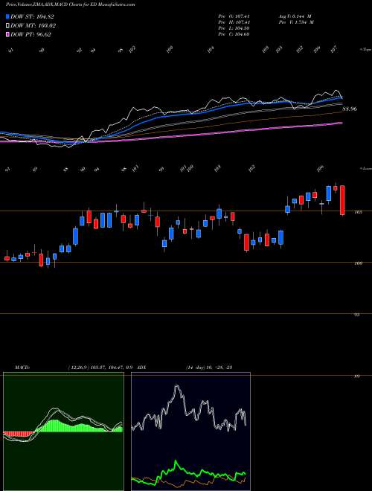372x491 pixels.
Task: Click the tall blue candle near 100-104 breakout
Action: tap(75, 236)
